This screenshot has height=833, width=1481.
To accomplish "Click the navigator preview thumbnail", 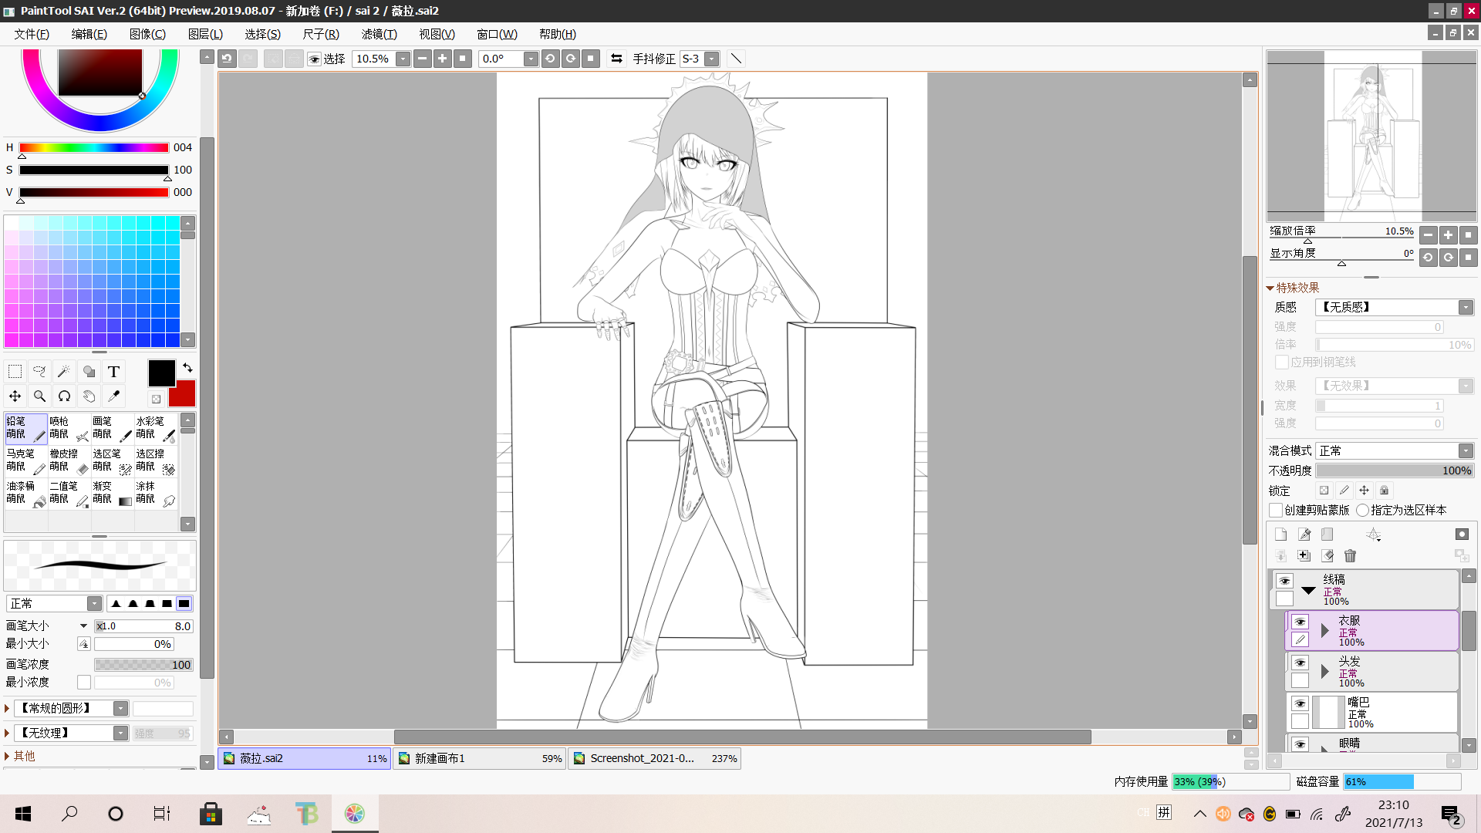I will [1373, 136].
